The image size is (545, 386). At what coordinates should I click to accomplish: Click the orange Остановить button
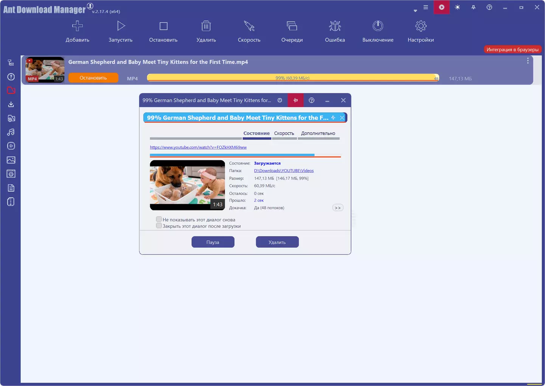click(93, 78)
